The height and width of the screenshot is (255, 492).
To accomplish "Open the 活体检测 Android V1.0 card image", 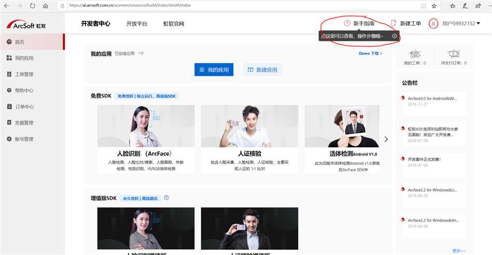I will tap(342, 126).
